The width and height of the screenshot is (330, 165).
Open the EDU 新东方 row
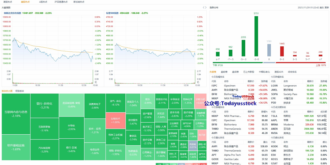point(299,155)
